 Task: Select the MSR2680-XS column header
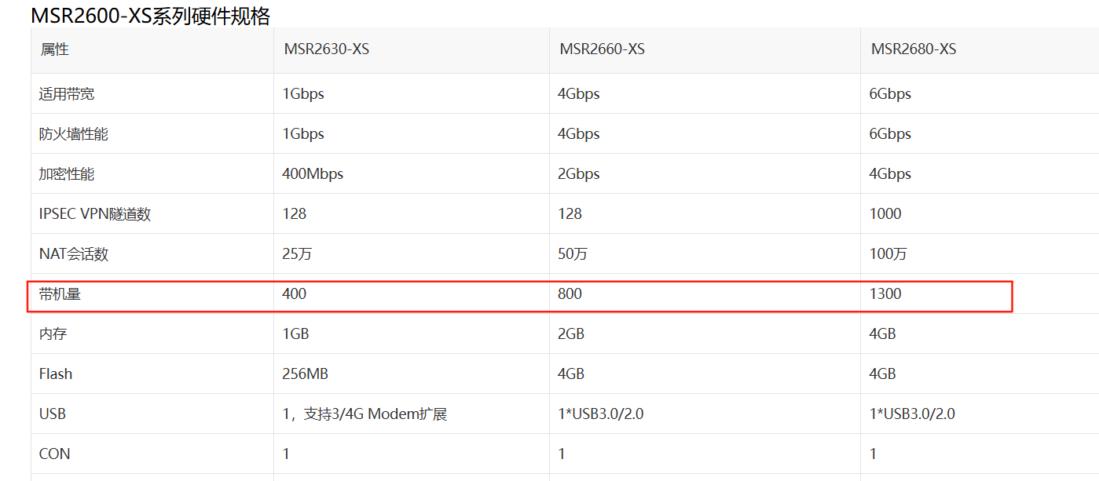tap(913, 49)
